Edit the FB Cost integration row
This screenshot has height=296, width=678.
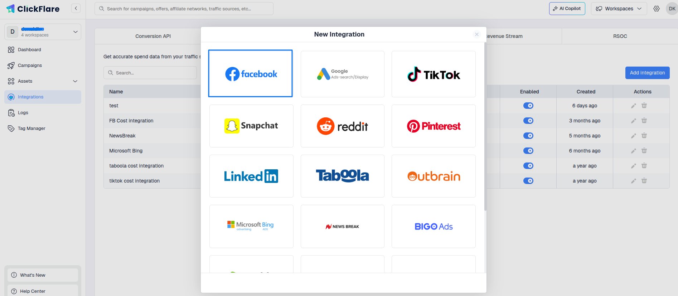[633, 121]
